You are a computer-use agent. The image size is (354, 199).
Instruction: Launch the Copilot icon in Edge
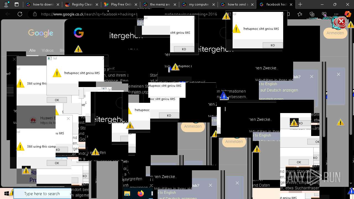pos(348,14)
